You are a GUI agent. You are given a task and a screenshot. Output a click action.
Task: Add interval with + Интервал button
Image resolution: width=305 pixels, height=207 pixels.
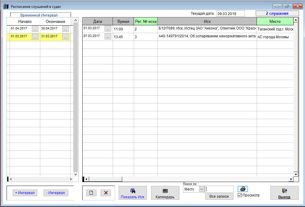[x=25, y=193]
